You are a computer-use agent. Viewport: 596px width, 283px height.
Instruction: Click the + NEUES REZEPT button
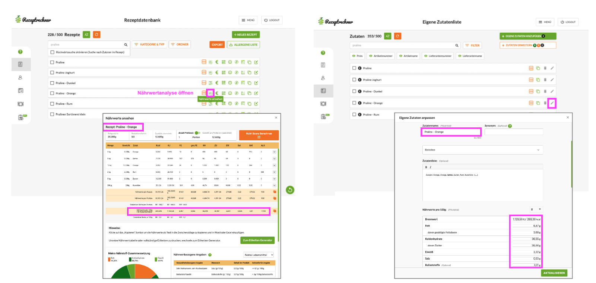click(245, 35)
